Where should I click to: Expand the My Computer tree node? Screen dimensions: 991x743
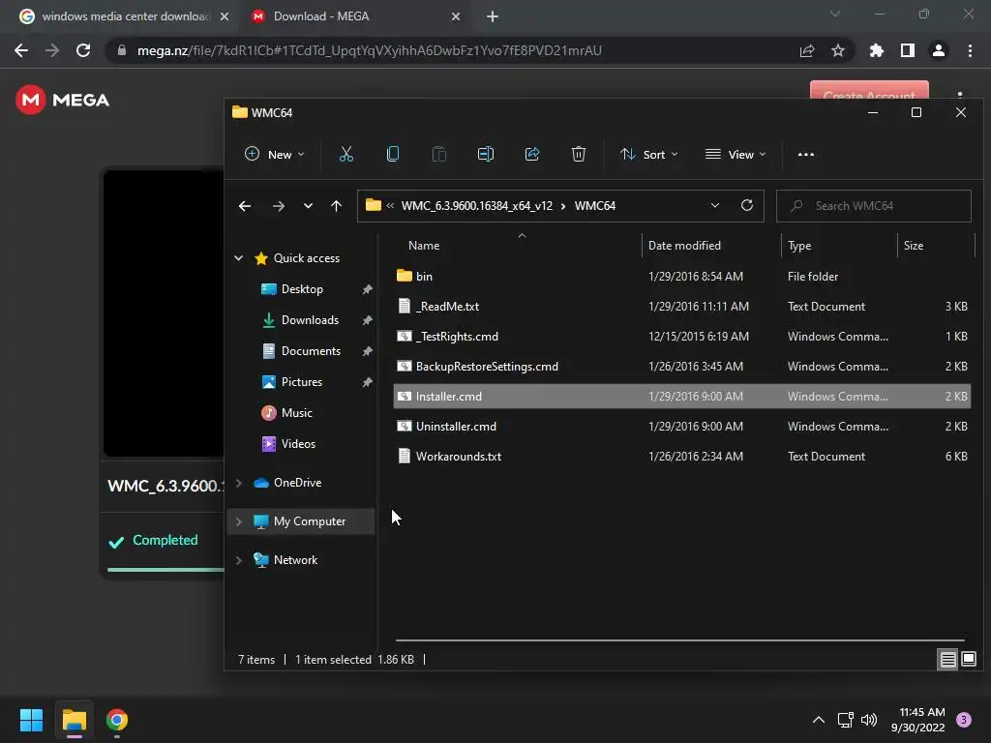click(x=238, y=521)
